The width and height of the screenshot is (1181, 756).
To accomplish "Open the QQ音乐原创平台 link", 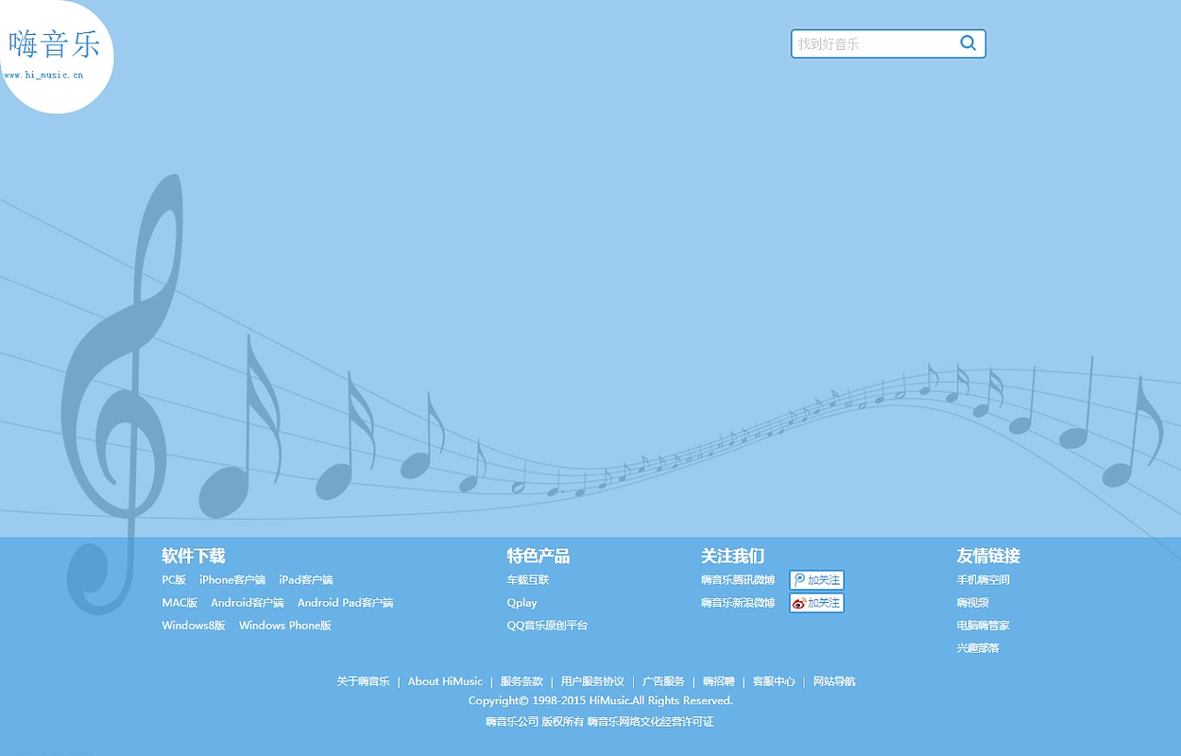I will coord(547,626).
